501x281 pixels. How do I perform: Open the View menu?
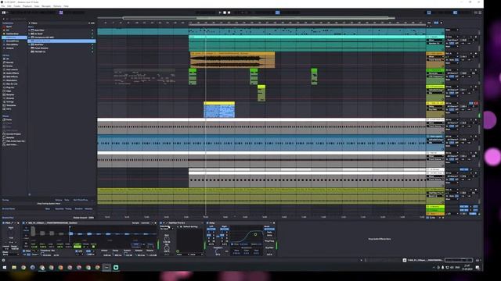[37, 6]
